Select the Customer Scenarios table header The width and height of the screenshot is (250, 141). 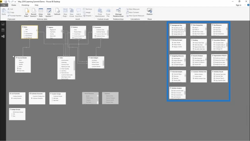pyautogui.click(x=37, y=93)
